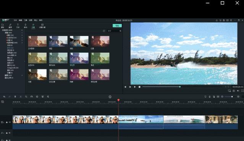244x141 pixels.
Task: Open the edit adjustments icon in timeline toolbar
Action: (48, 97)
